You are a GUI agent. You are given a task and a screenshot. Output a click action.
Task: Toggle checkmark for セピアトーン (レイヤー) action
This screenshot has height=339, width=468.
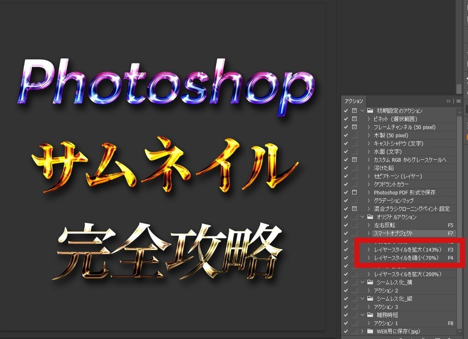coord(346,176)
